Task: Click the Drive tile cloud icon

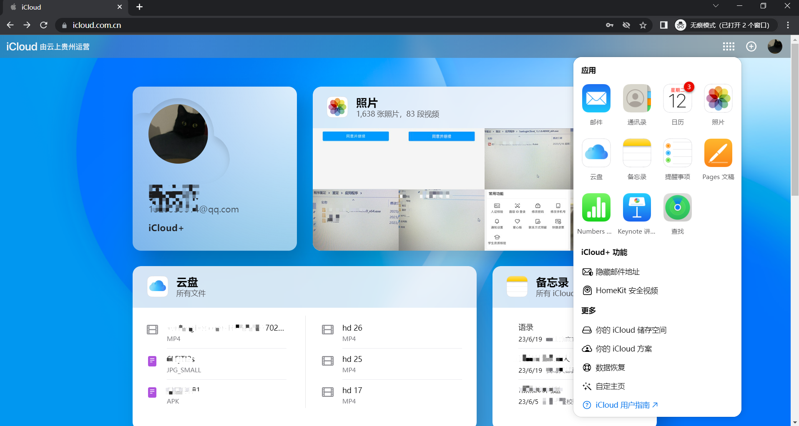Action: tap(158, 286)
